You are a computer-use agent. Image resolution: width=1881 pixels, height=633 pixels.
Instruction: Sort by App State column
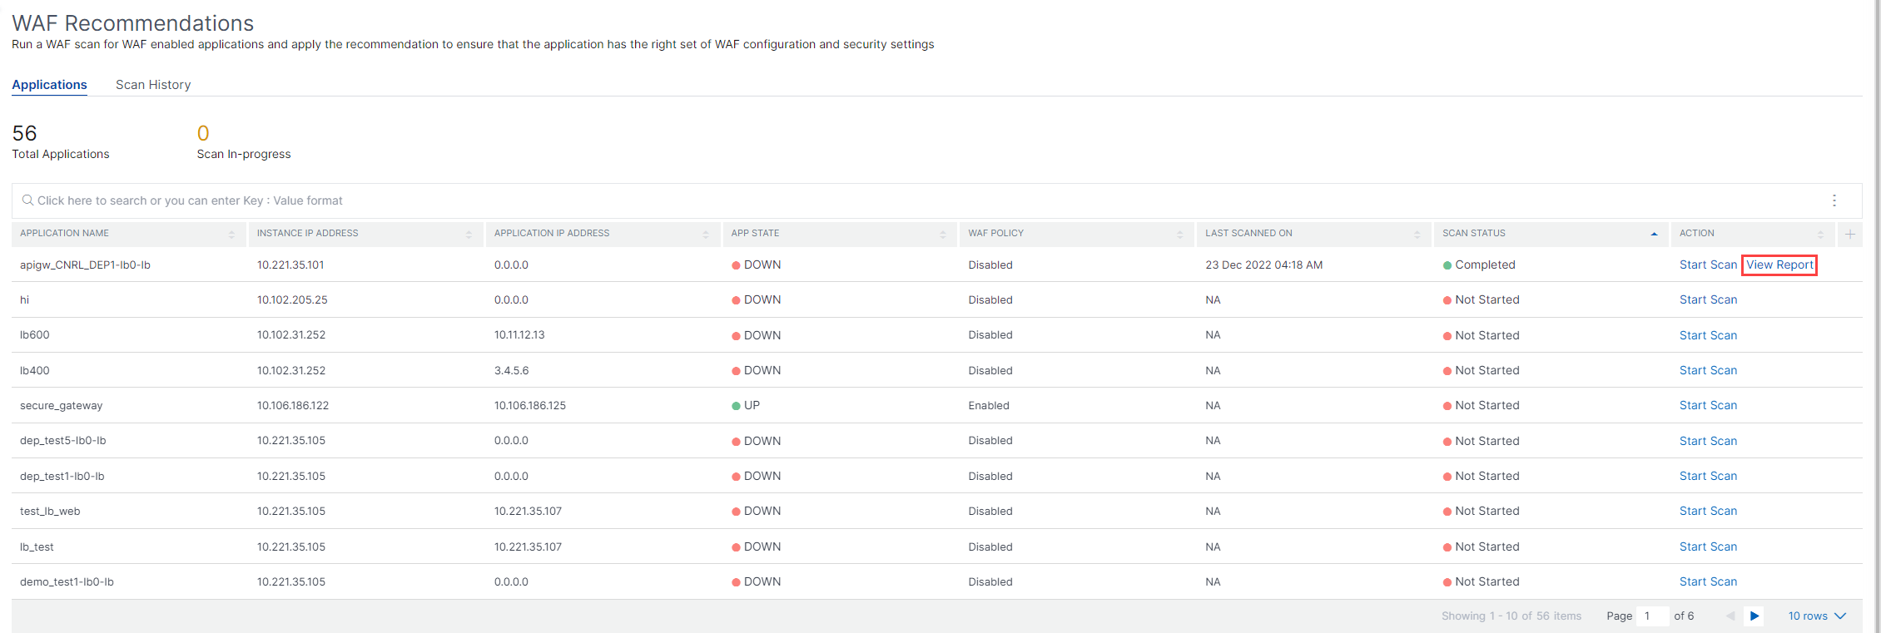pyautogui.click(x=943, y=235)
